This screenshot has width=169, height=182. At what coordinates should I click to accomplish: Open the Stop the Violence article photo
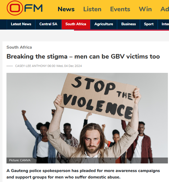[87, 118]
